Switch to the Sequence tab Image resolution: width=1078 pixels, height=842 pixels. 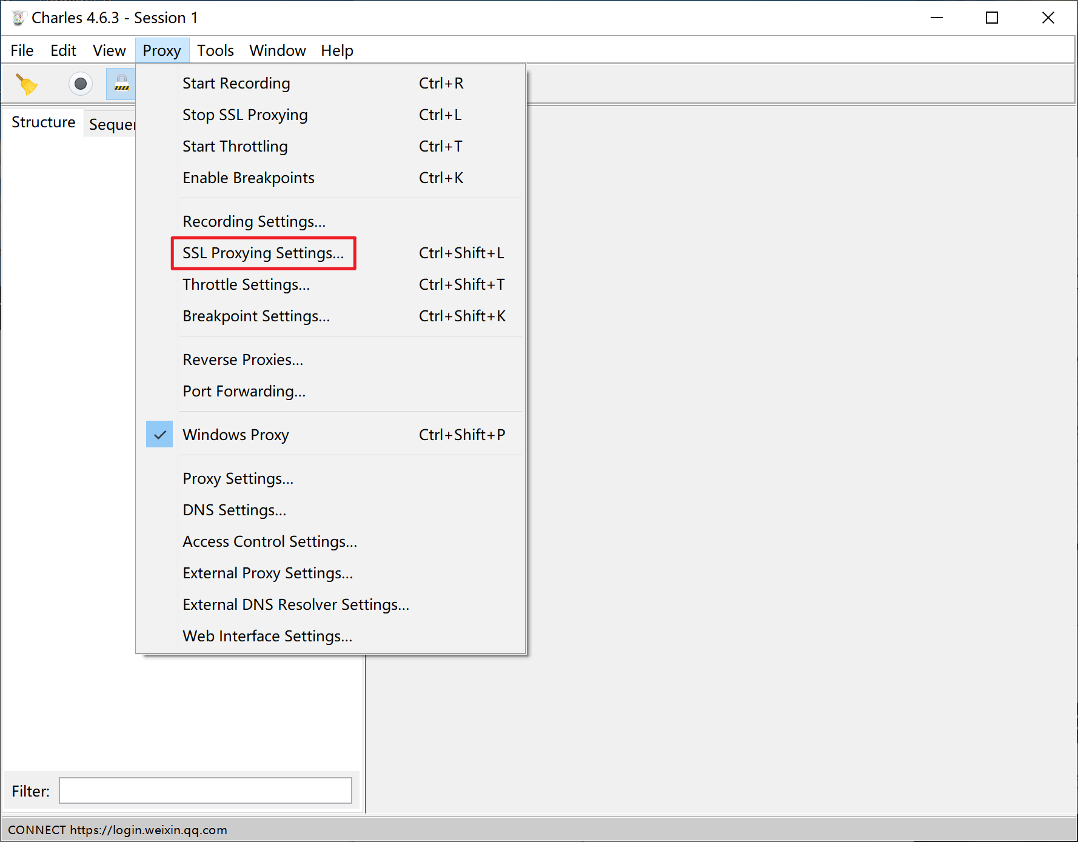pyautogui.click(x=112, y=124)
